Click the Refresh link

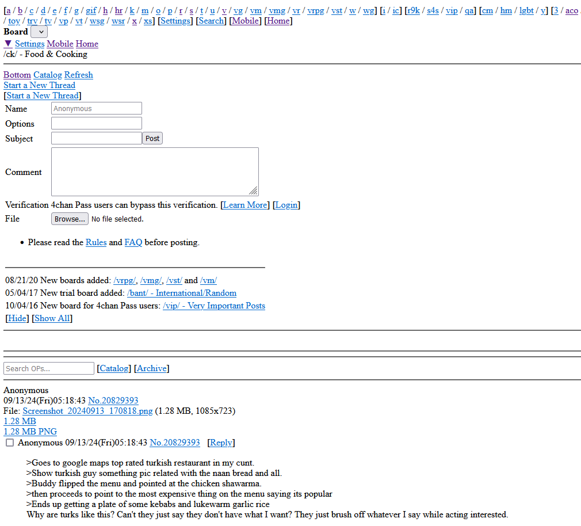tap(79, 75)
